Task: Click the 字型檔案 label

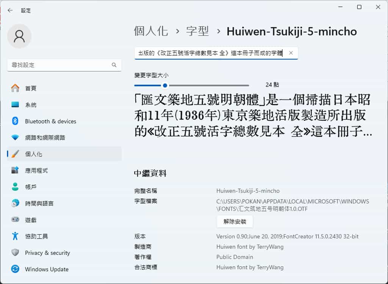Action: coord(146,201)
